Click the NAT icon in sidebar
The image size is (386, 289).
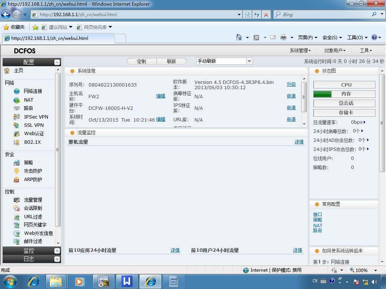click(x=17, y=100)
